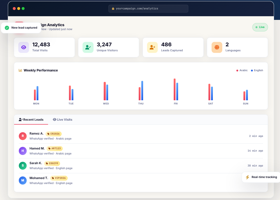Click Sarah K. green avatar
The image size is (280, 200).
[23, 166]
